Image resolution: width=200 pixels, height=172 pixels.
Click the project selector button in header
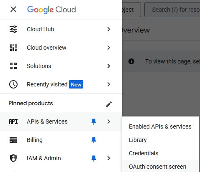131,10
